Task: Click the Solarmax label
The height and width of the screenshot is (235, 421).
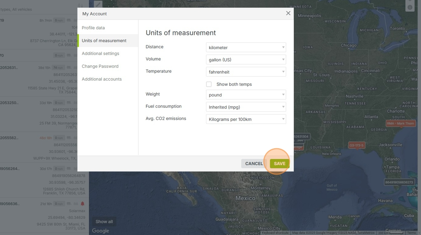Action: (77, 211)
